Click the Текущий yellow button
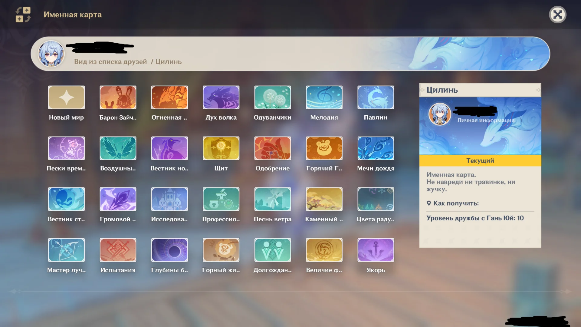The image size is (581, 327). click(480, 161)
